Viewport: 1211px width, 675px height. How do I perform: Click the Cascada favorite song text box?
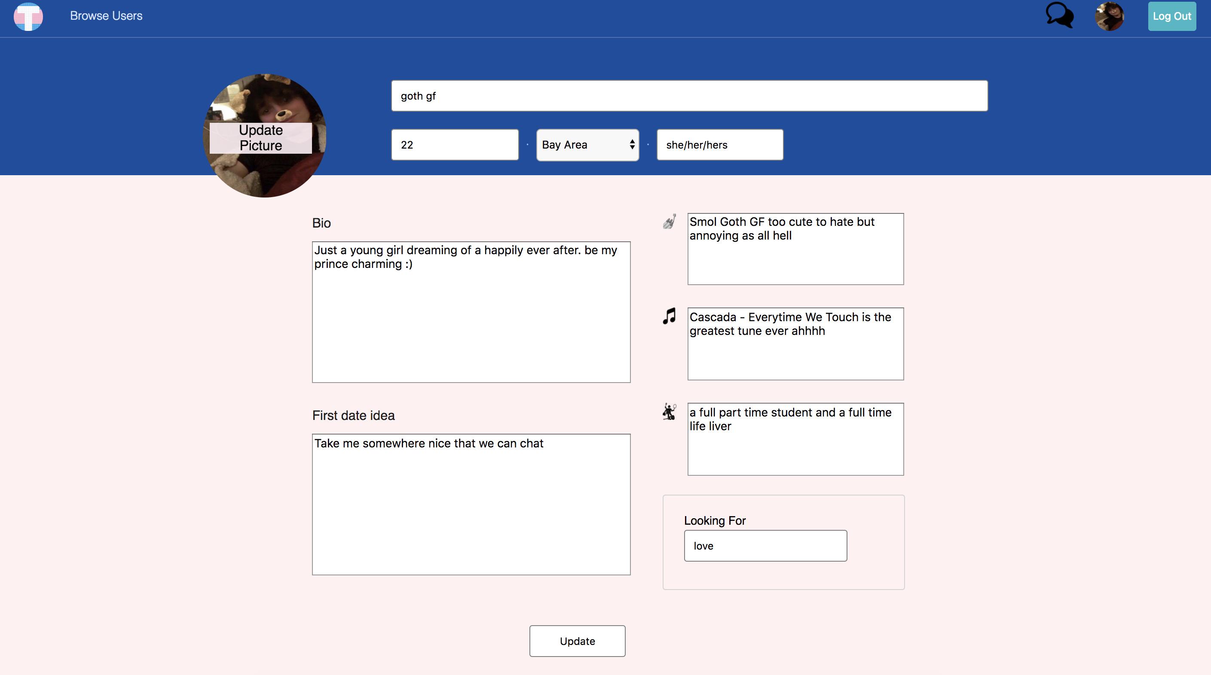(x=795, y=344)
